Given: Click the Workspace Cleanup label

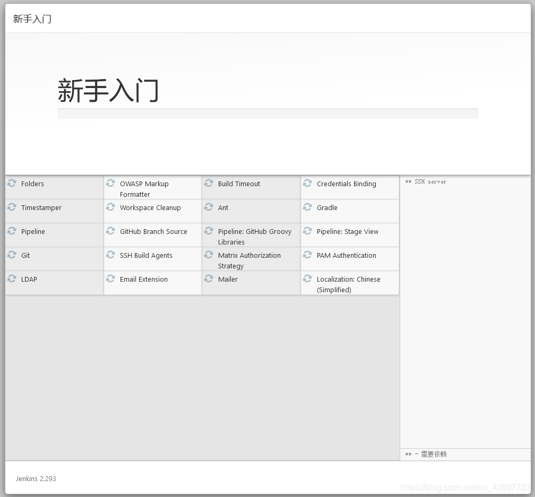Looking at the screenshot, I should (150, 207).
